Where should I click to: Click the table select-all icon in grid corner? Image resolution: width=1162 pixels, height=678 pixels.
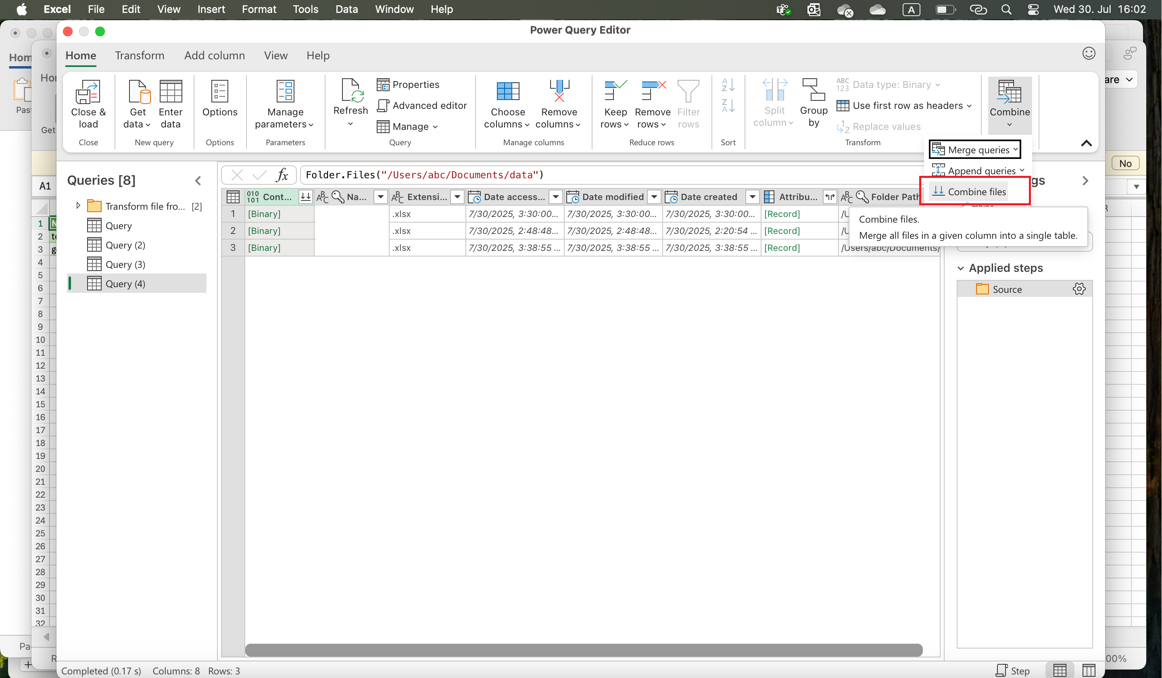[x=233, y=197]
